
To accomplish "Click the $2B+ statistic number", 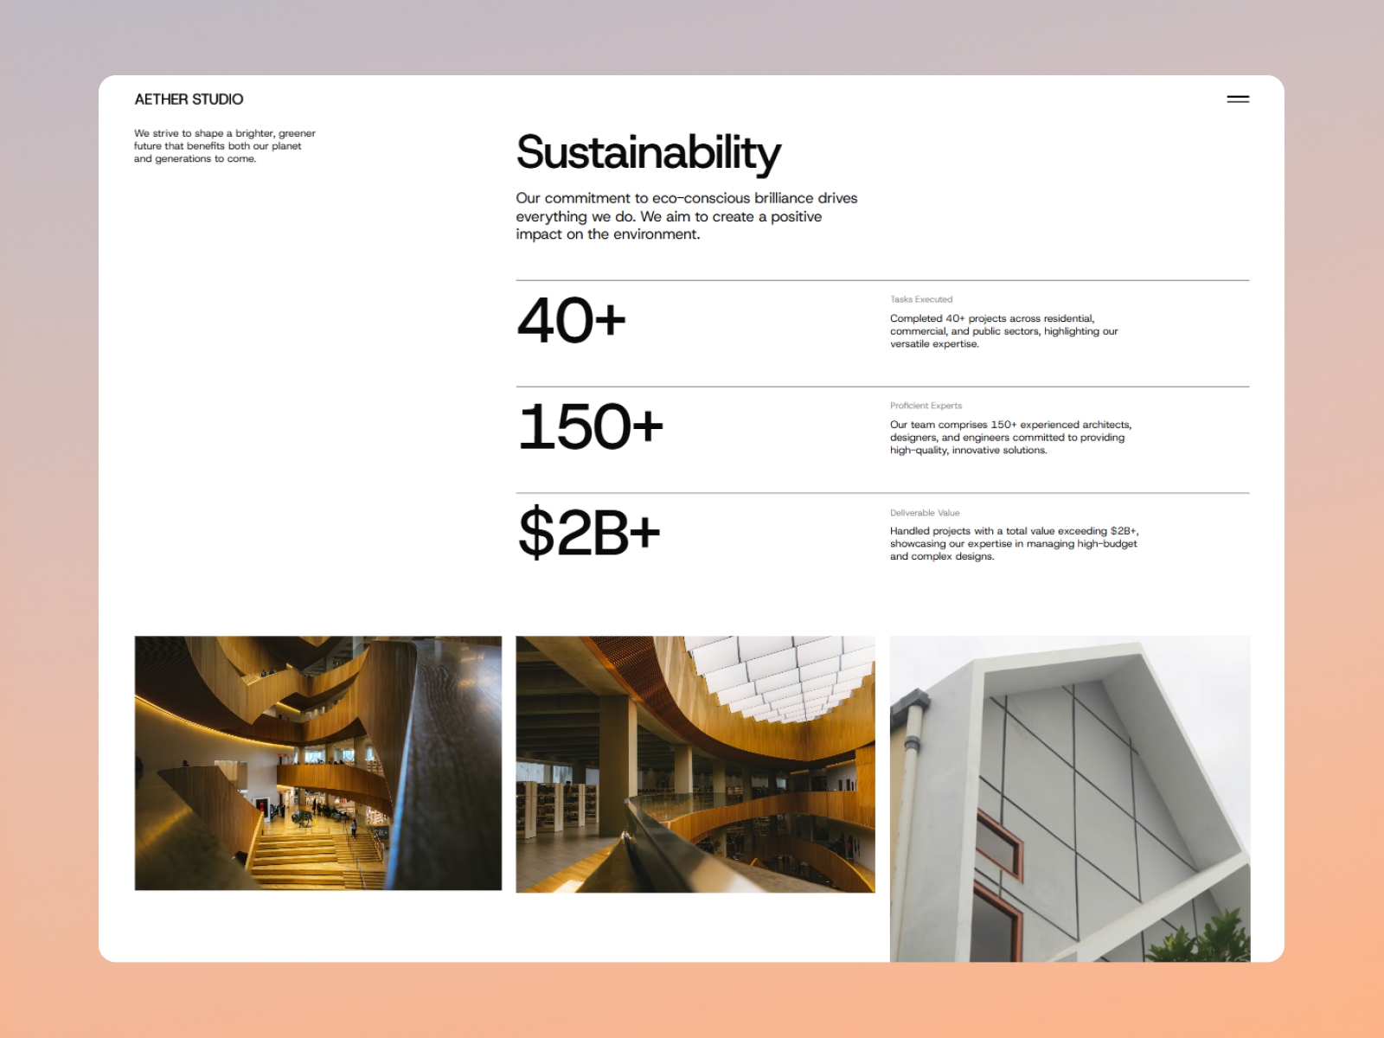I will coord(588,533).
